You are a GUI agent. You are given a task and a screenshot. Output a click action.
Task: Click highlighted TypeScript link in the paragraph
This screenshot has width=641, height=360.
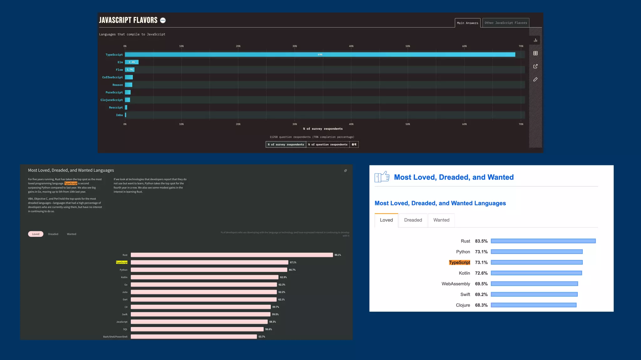pos(71,183)
